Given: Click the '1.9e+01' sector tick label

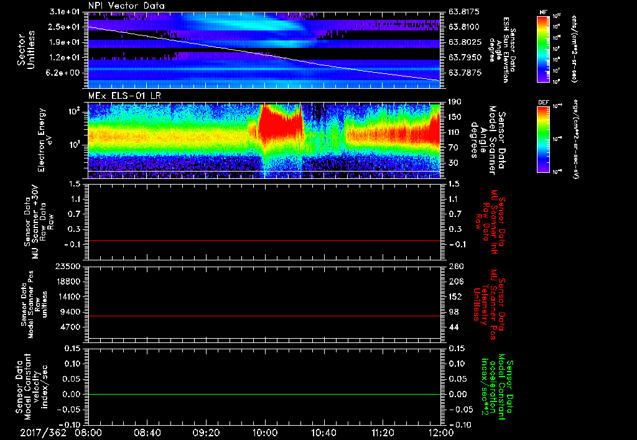Looking at the screenshot, I should (x=65, y=42).
